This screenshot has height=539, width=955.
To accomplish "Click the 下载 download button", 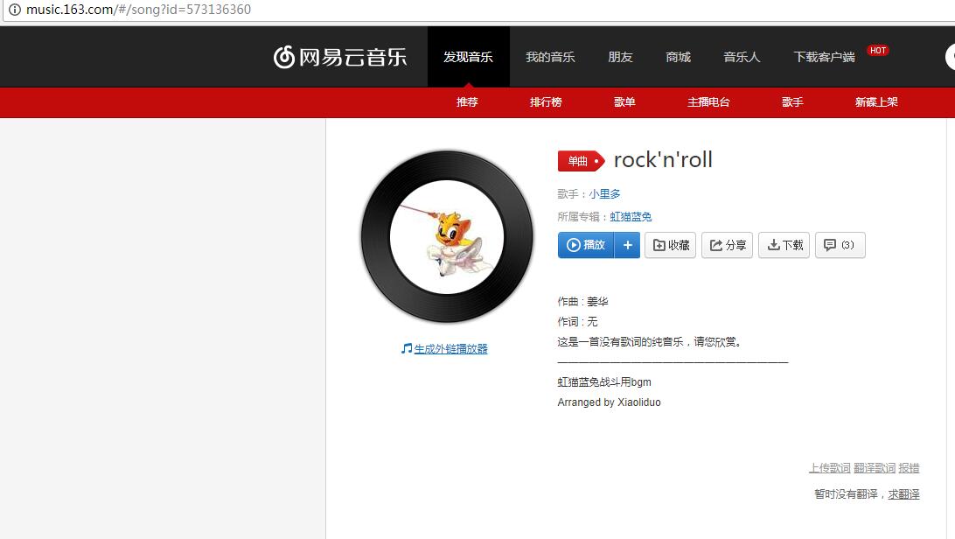I will (784, 245).
